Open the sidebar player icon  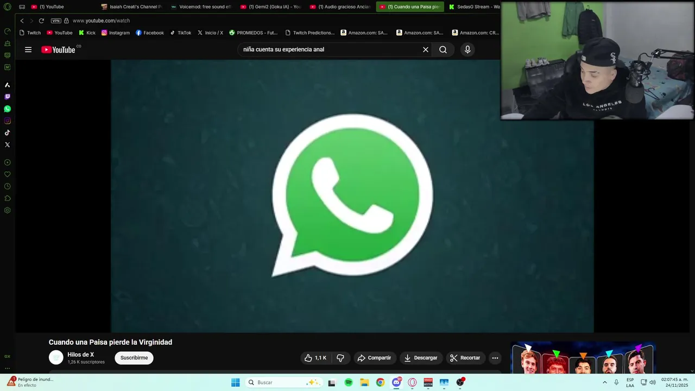[7, 162]
